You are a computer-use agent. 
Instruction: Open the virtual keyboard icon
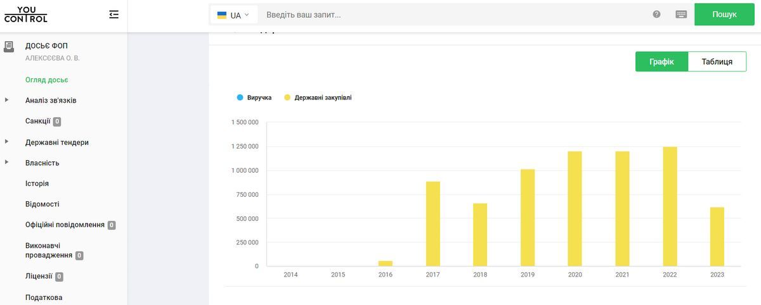click(x=681, y=15)
